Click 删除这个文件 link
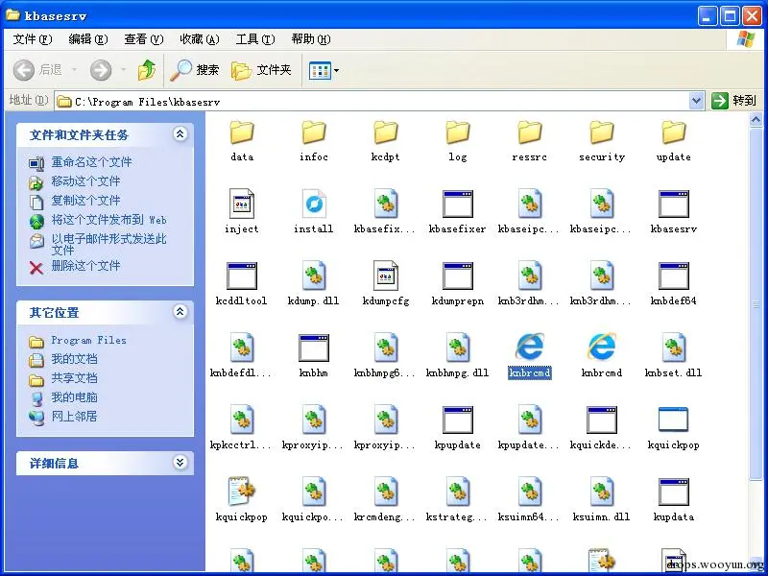The image size is (768, 576). pyautogui.click(x=85, y=266)
